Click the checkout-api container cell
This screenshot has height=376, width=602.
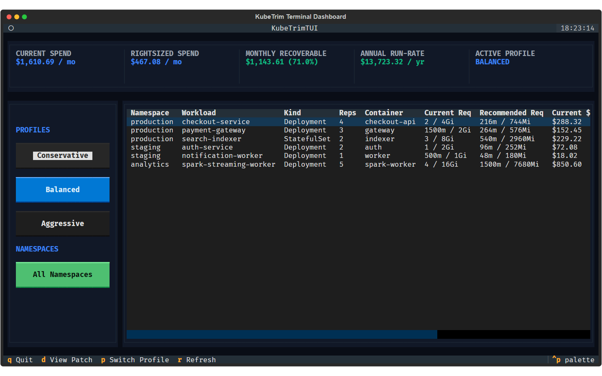[390, 122]
